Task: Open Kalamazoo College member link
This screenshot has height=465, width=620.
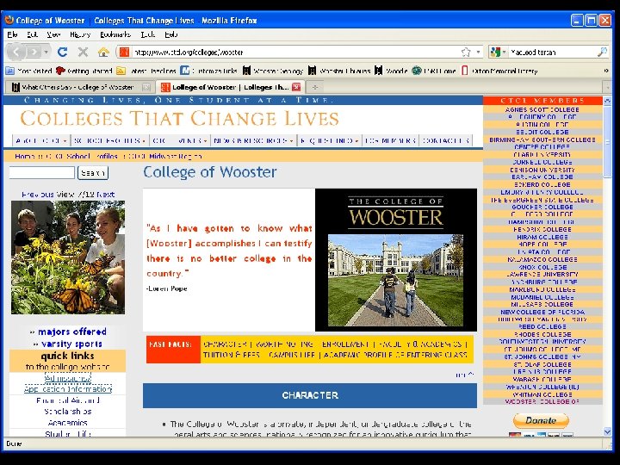Action: tap(542, 259)
